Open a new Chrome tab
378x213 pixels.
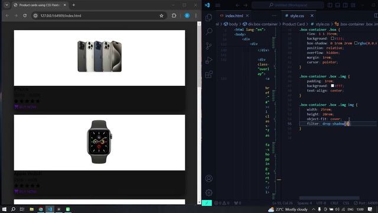tap(73, 5)
